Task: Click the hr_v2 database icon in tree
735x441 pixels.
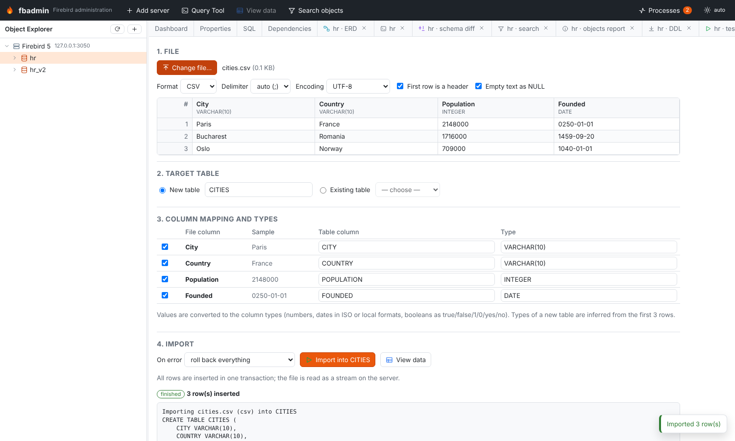Action: pyautogui.click(x=24, y=70)
